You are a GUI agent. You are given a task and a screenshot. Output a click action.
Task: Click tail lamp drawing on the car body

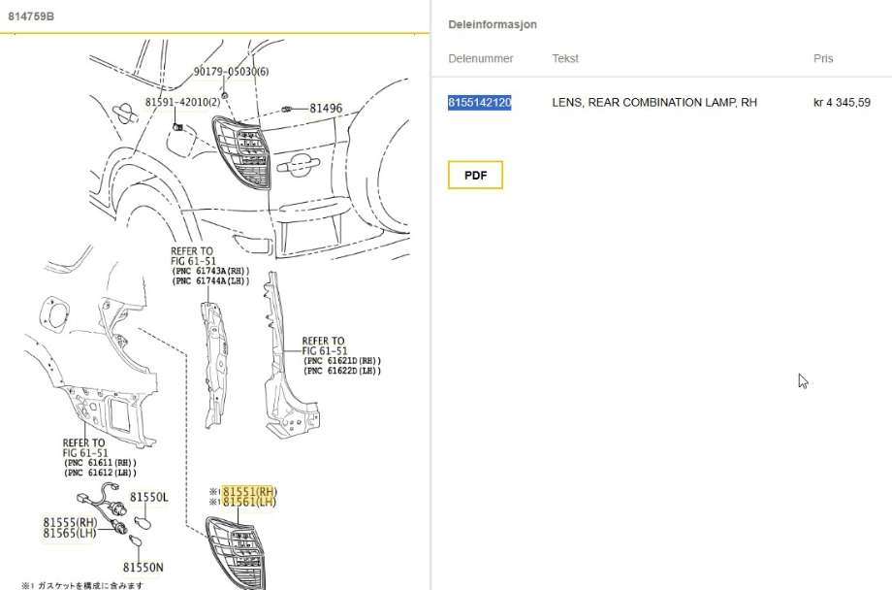pos(241,152)
